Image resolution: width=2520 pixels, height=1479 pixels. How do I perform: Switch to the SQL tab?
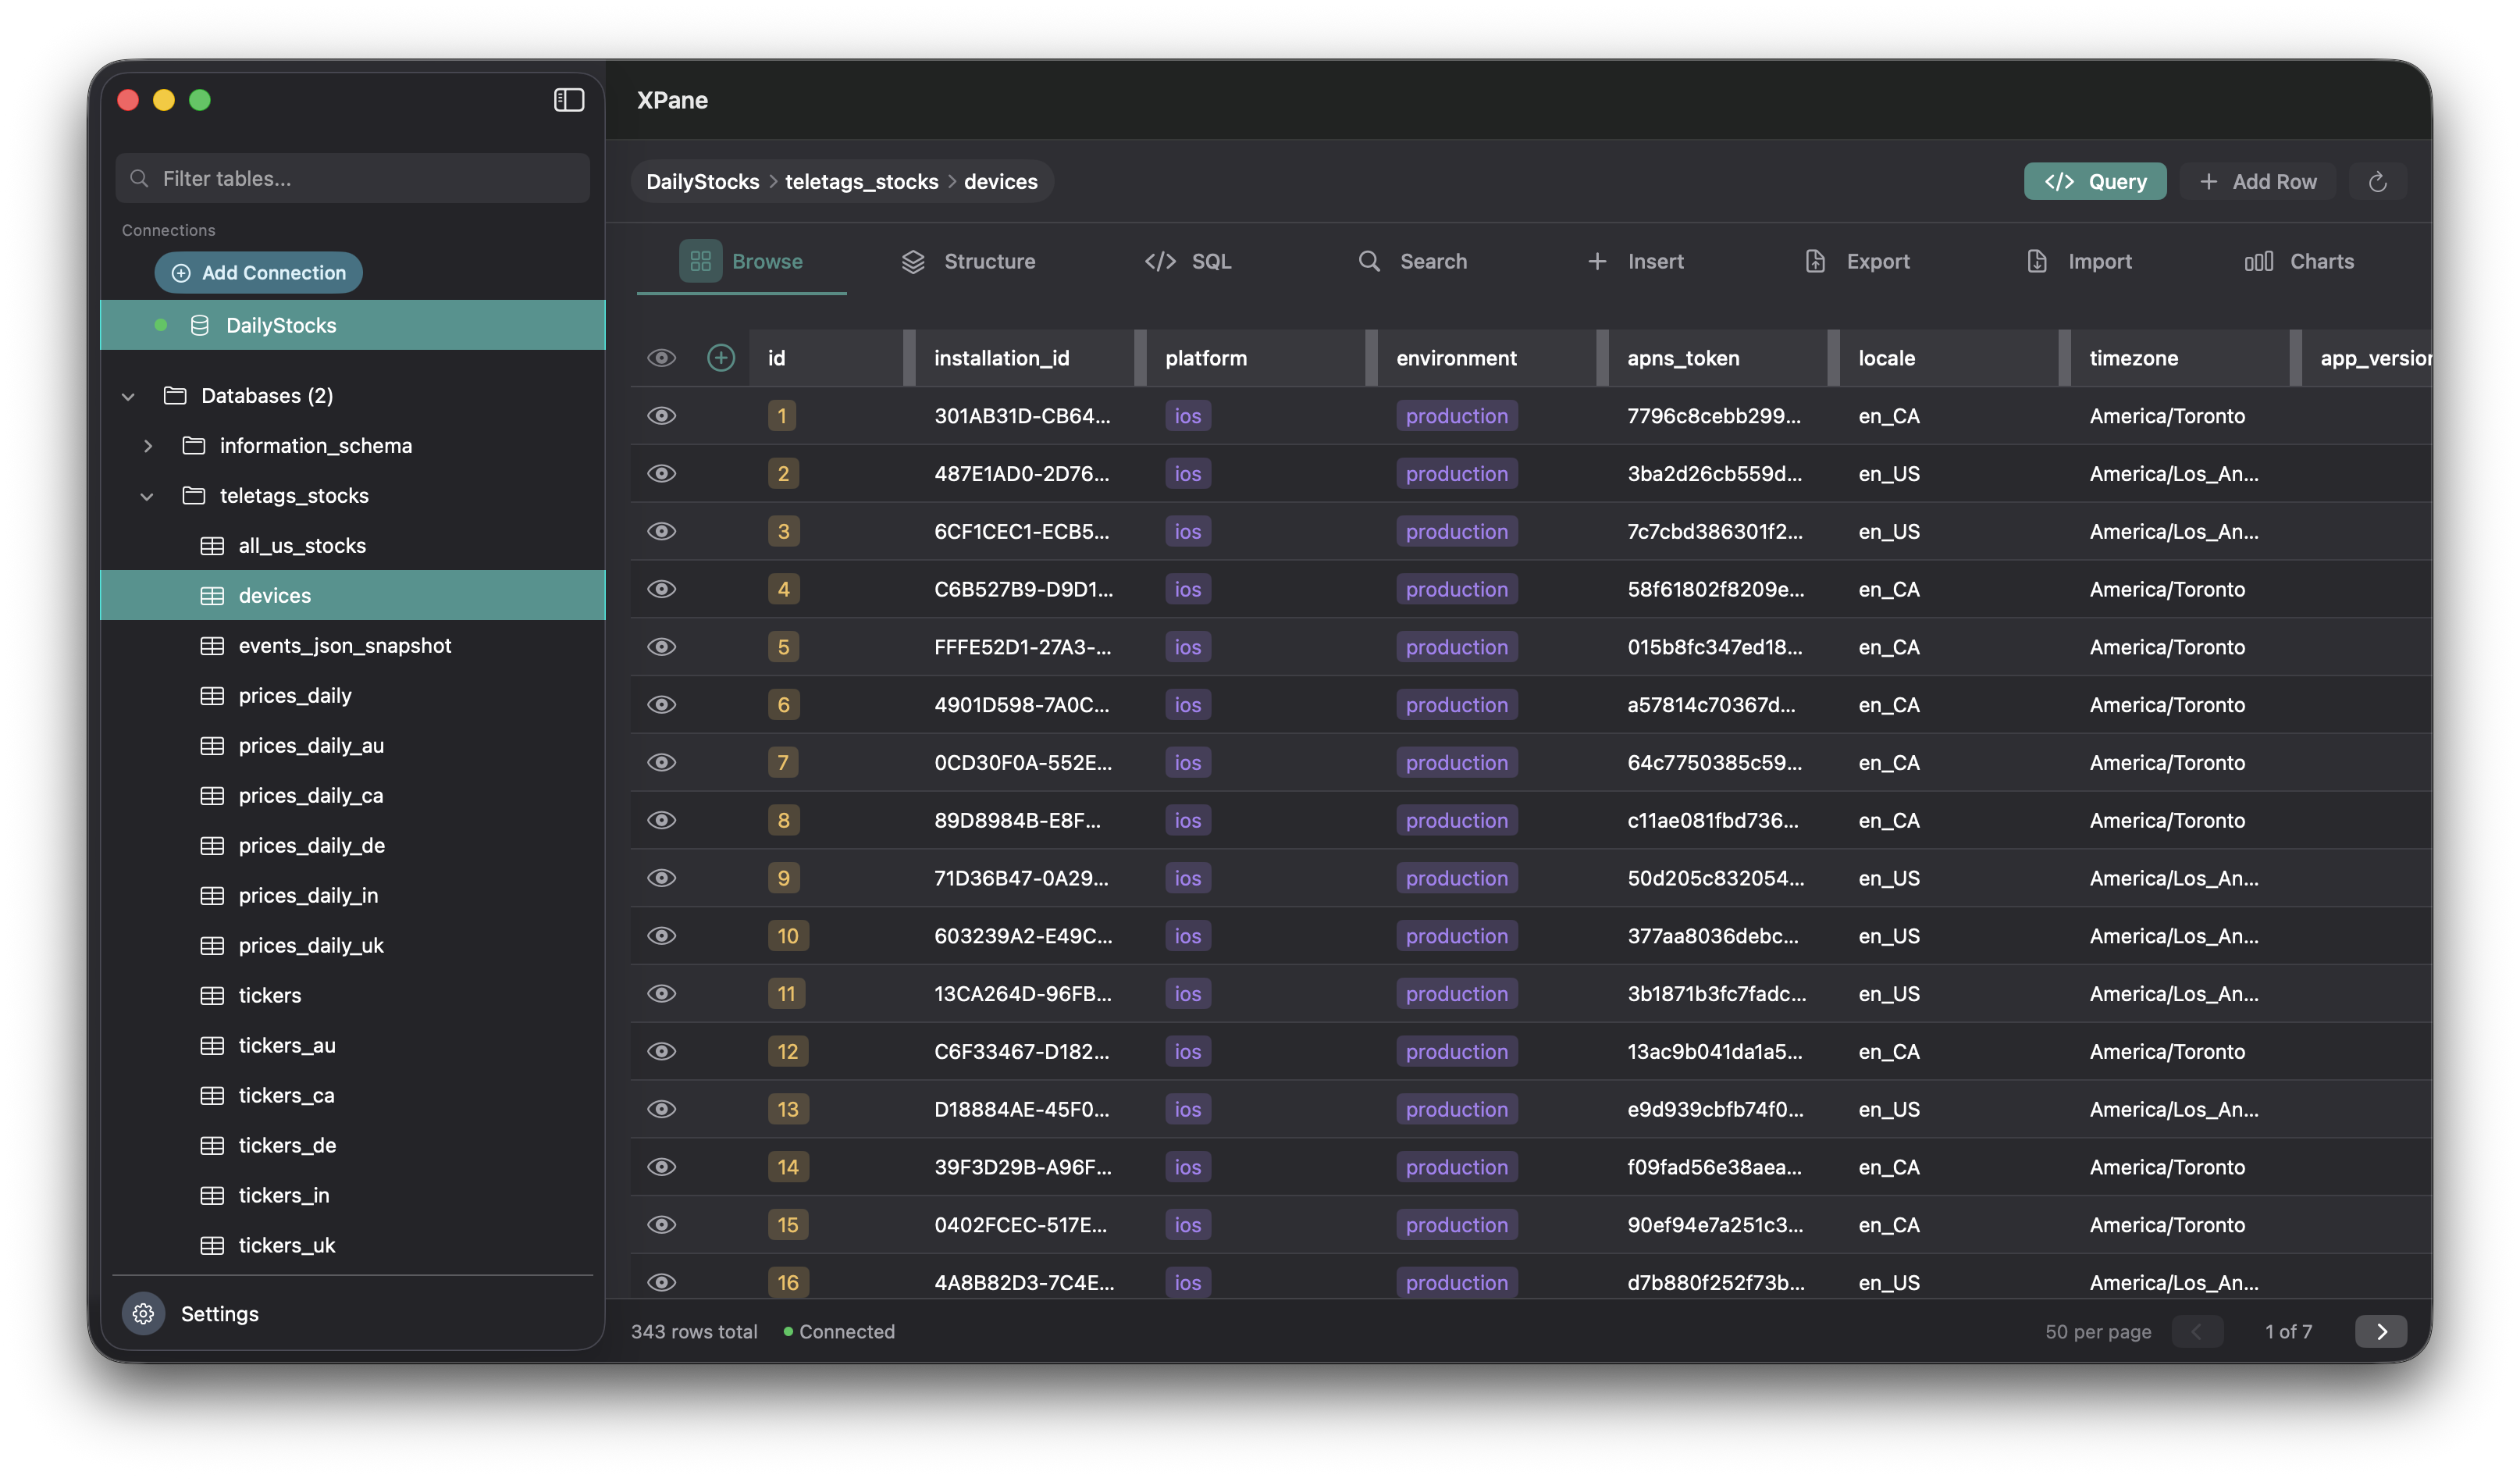(1187, 261)
